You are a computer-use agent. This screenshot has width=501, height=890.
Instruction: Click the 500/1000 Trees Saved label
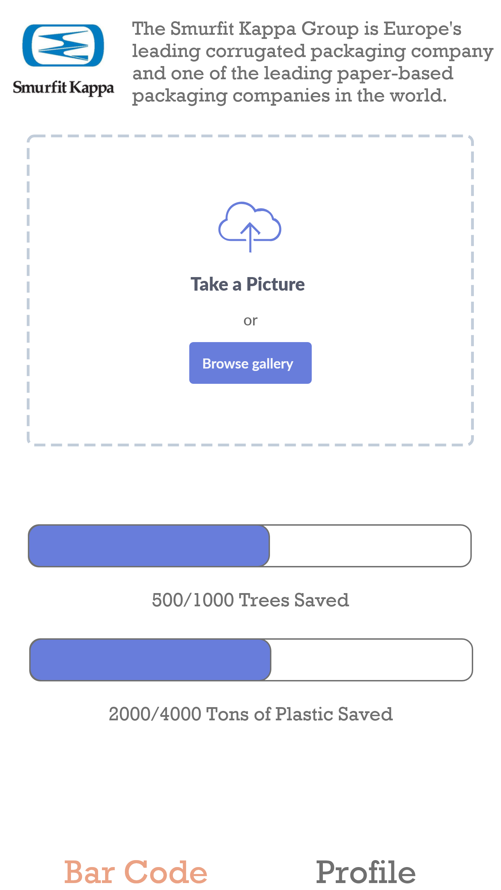(x=250, y=600)
